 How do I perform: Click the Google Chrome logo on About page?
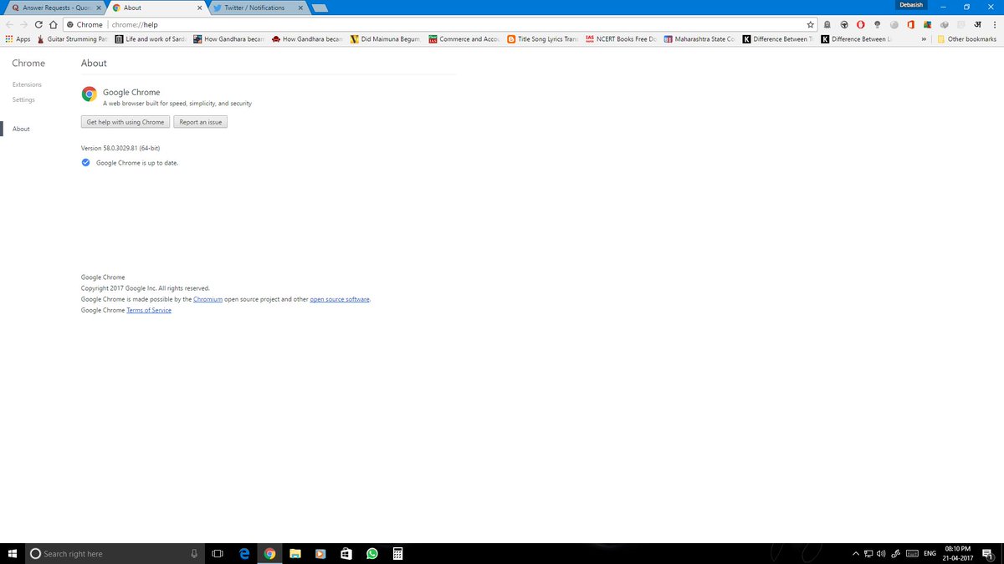[89, 94]
